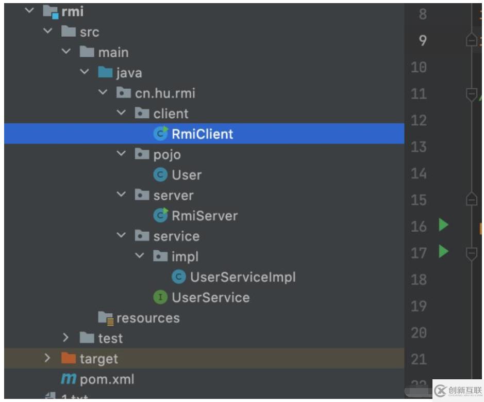Collapse the src folder
This screenshot has width=484, height=402.
[x=48, y=31]
